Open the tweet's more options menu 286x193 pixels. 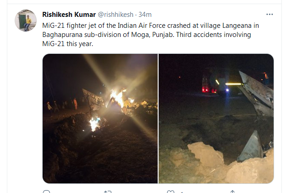[269, 14]
